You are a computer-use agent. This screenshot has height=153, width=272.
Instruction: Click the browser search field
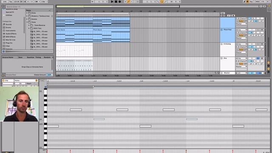[29, 7]
